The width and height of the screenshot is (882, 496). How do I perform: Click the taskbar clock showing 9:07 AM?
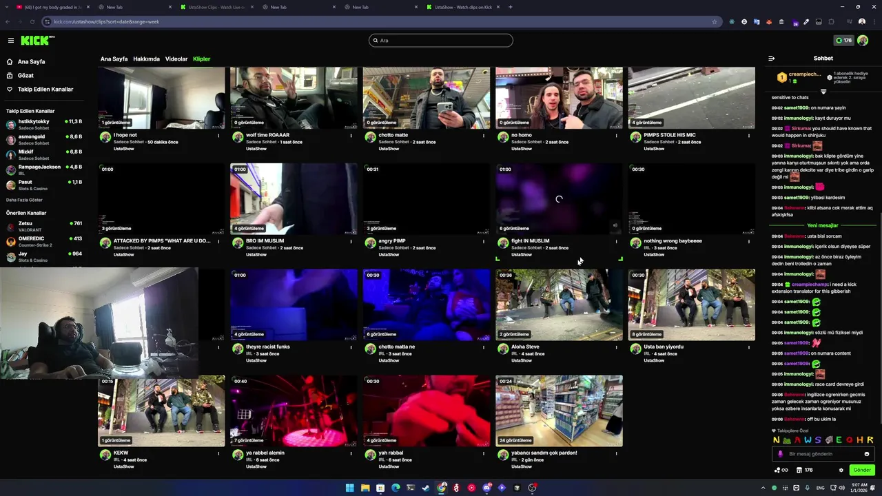pyautogui.click(x=859, y=488)
